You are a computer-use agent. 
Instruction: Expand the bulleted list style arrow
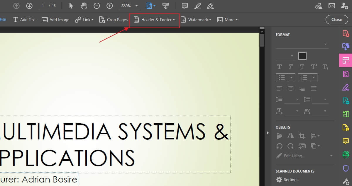[292, 78]
